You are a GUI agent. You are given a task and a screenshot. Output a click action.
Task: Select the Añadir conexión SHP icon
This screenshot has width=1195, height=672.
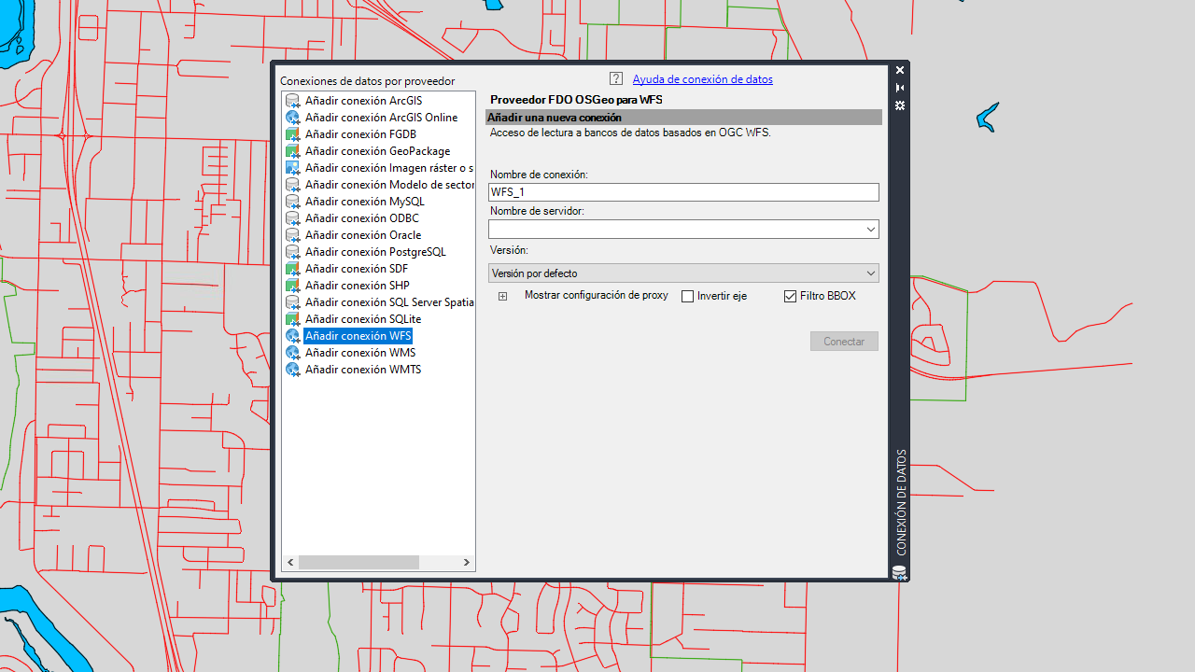pyautogui.click(x=292, y=285)
